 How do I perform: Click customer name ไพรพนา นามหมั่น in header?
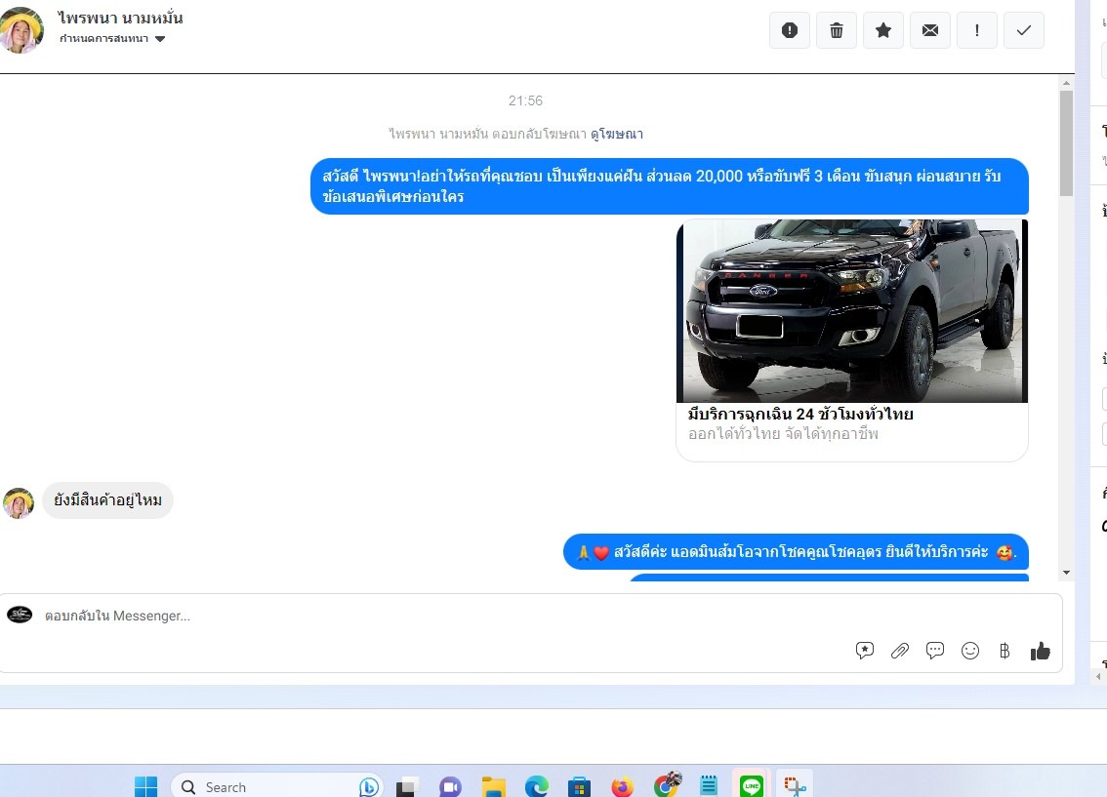pos(120,18)
